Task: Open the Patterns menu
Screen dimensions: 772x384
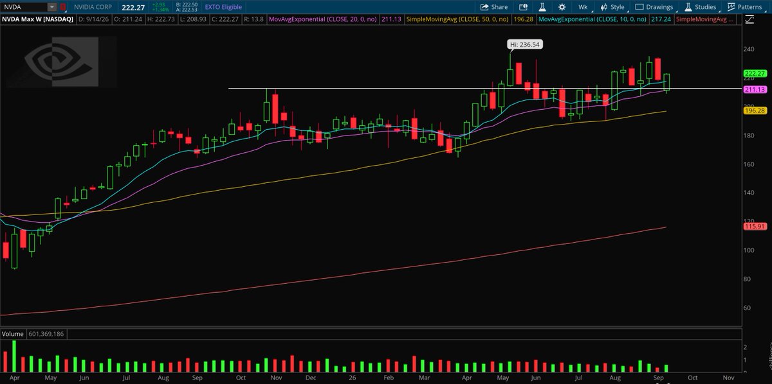Action: point(745,7)
